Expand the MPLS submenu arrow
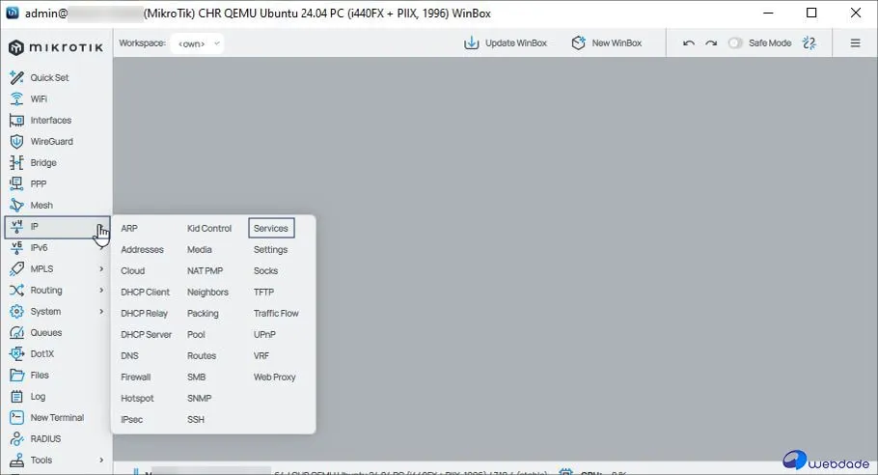The image size is (878, 475). tap(101, 268)
